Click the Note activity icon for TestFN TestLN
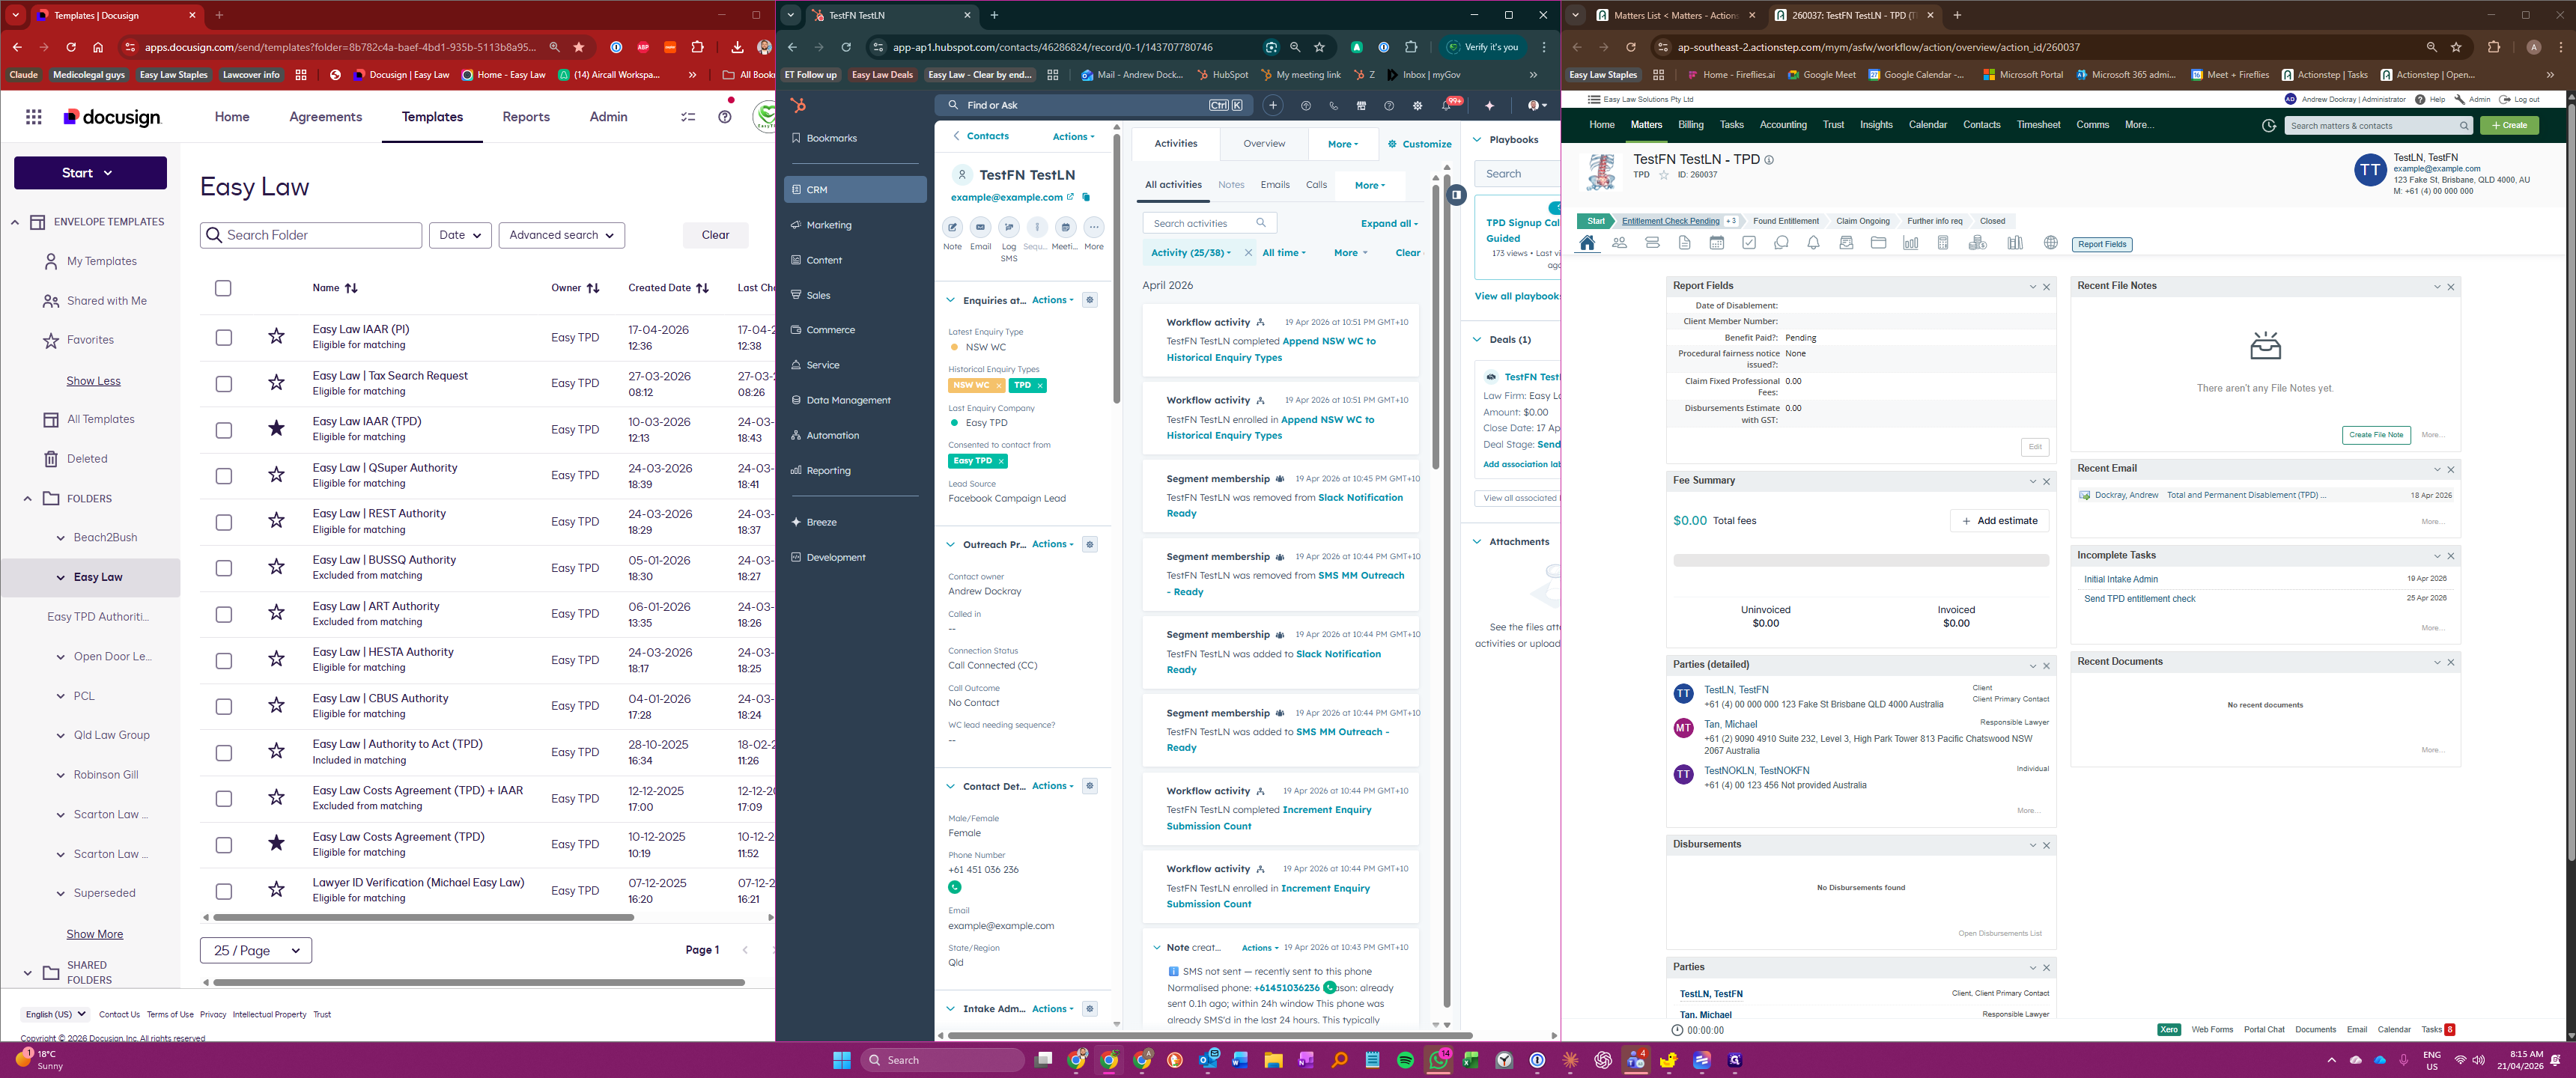This screenshot has width=2576, height=1078. [x=952, y=227]
